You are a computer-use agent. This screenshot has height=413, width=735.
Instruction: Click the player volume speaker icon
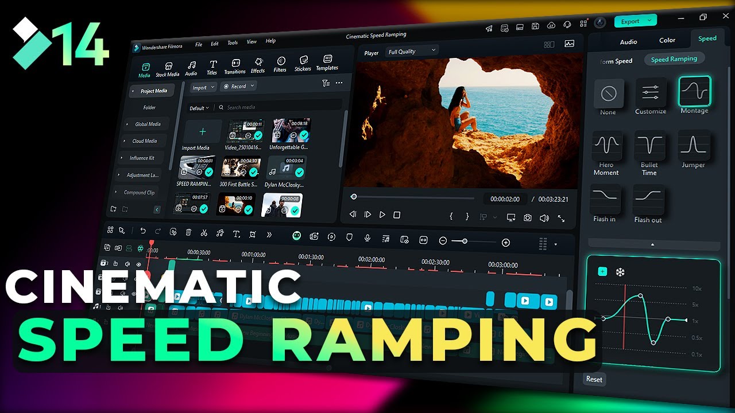(544, 218)
